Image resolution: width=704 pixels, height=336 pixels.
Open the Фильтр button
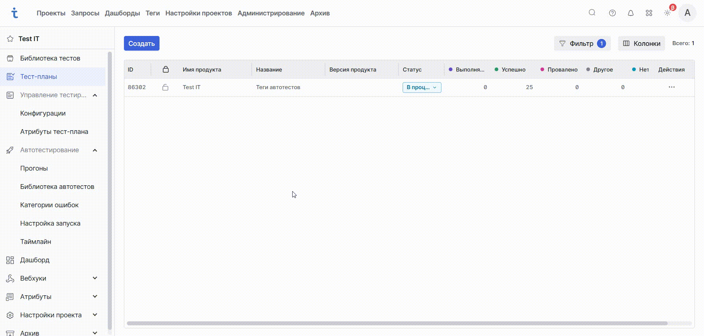tap(582, 43)
